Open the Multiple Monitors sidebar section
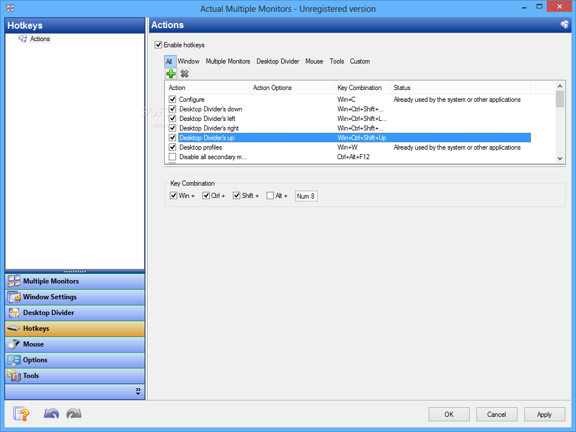 tap(75, 281)
